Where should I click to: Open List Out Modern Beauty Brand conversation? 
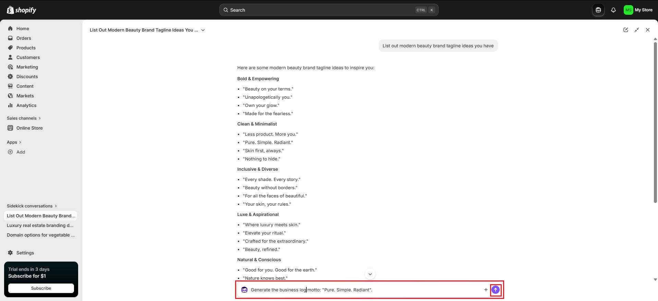point(41,216)
